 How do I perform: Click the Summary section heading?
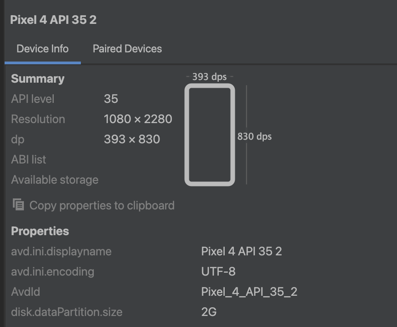38,79
